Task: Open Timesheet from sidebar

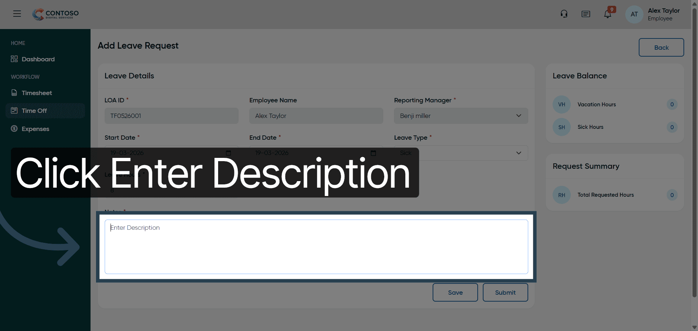Action: (36, 93)
